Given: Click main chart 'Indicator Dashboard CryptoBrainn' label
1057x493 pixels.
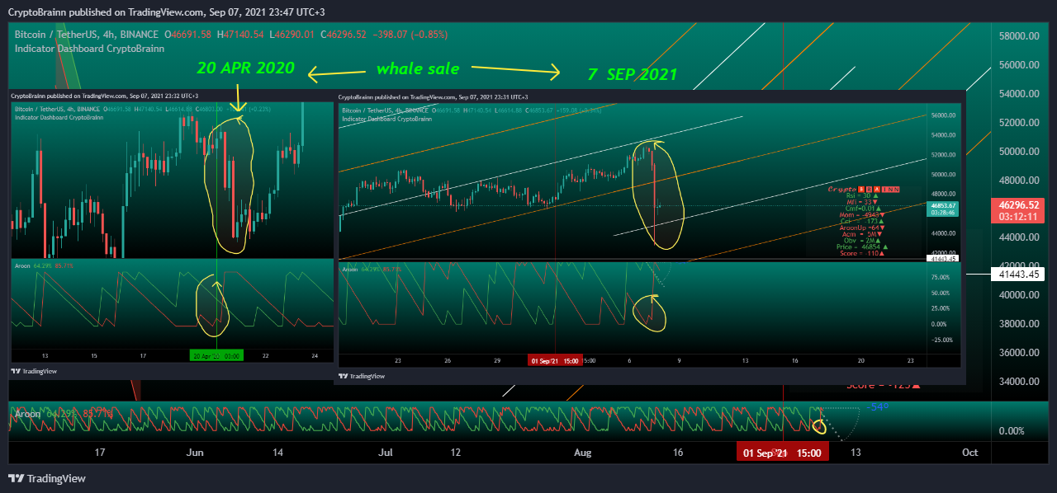Looking at the screenshot, I should (x=89, y=49).
